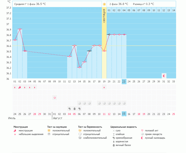
Task: Click the creamy cervical fluid icon on day 12
Action: 69,108
